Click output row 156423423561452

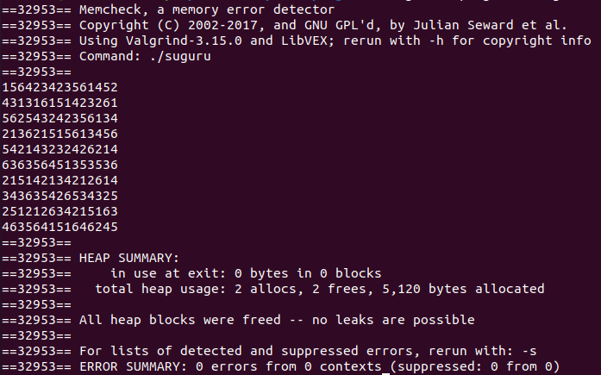[59, 87]
